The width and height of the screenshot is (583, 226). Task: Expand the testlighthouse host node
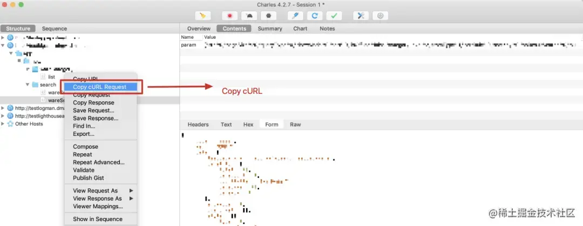(3, 116)
